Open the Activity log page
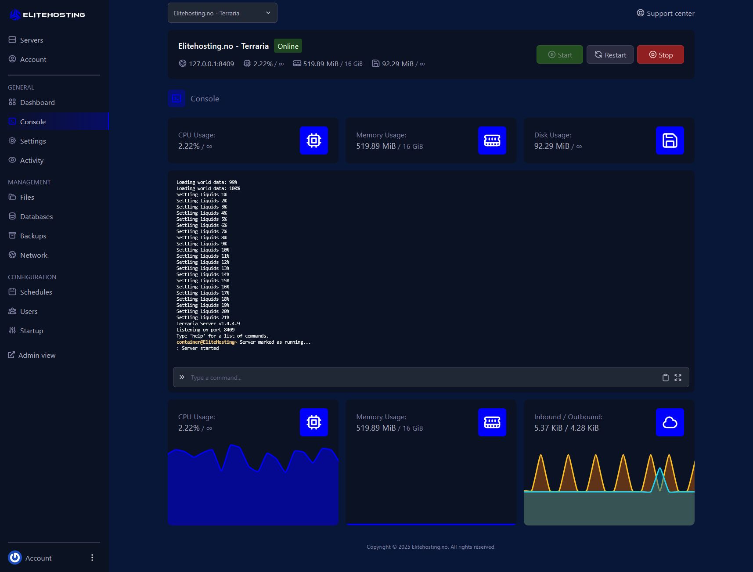Screen dimensions: 753x572 (32, 160)
